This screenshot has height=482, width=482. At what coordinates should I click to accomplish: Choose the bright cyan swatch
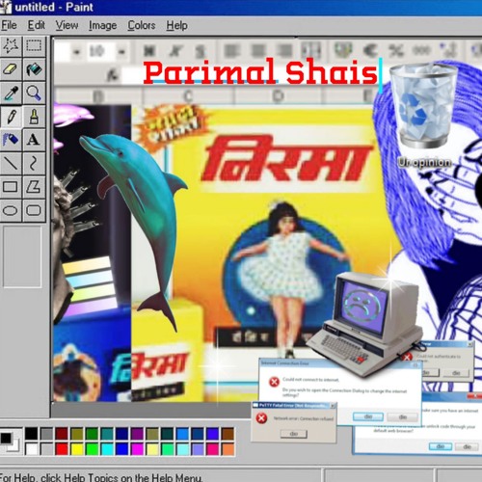[107, 449]
